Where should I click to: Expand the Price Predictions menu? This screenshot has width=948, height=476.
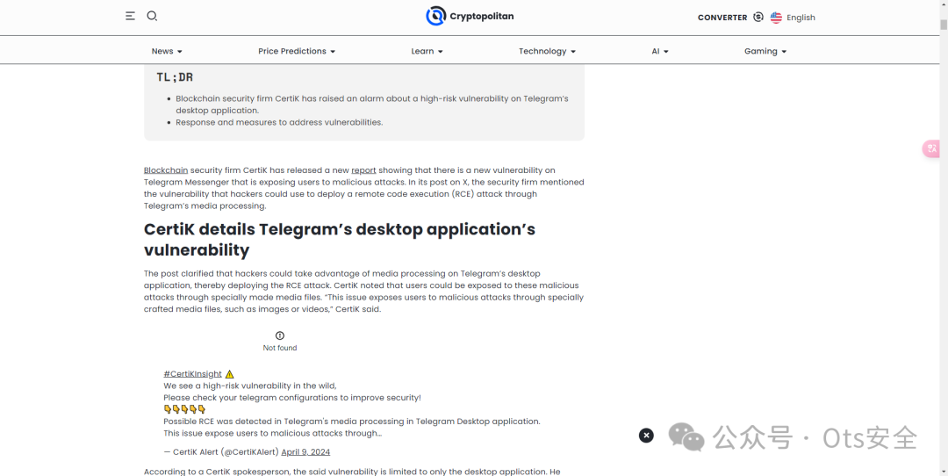pos(297,51)
